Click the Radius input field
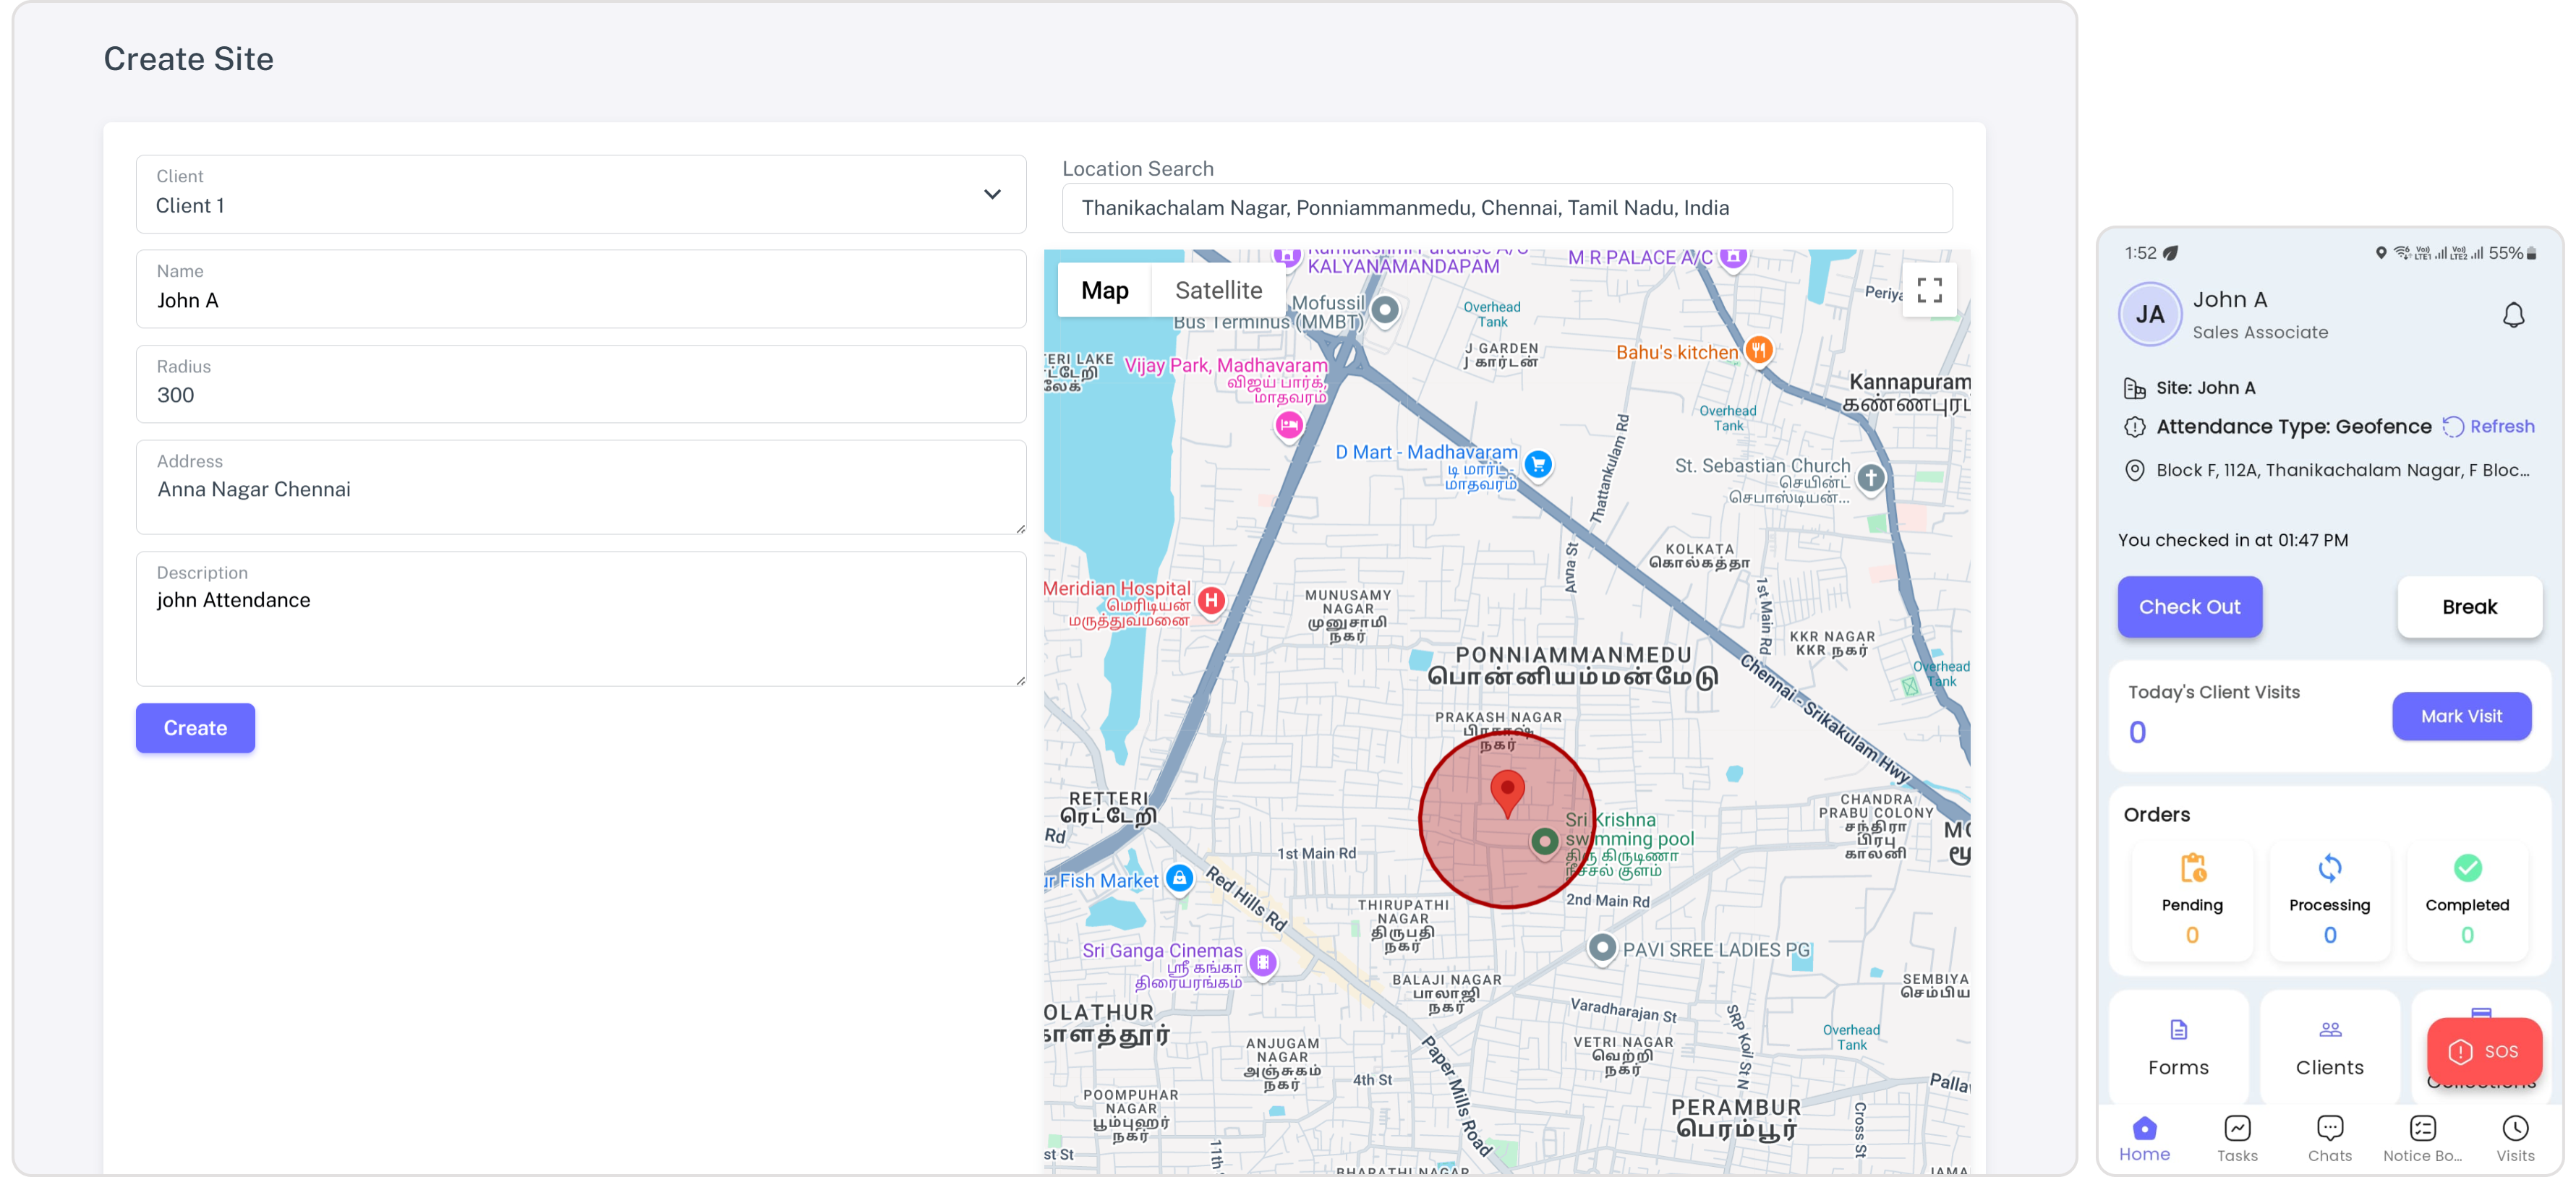This screenshot has height=1177, width=2576. click(581, 383)
